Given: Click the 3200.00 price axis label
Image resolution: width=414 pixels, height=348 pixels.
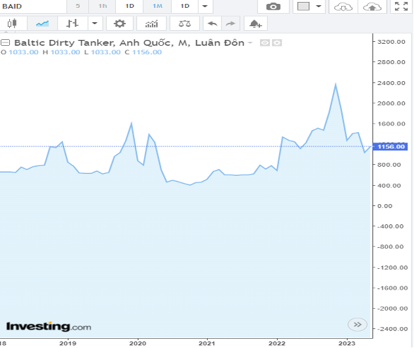Looking at the screenshot, I should 391,42.
